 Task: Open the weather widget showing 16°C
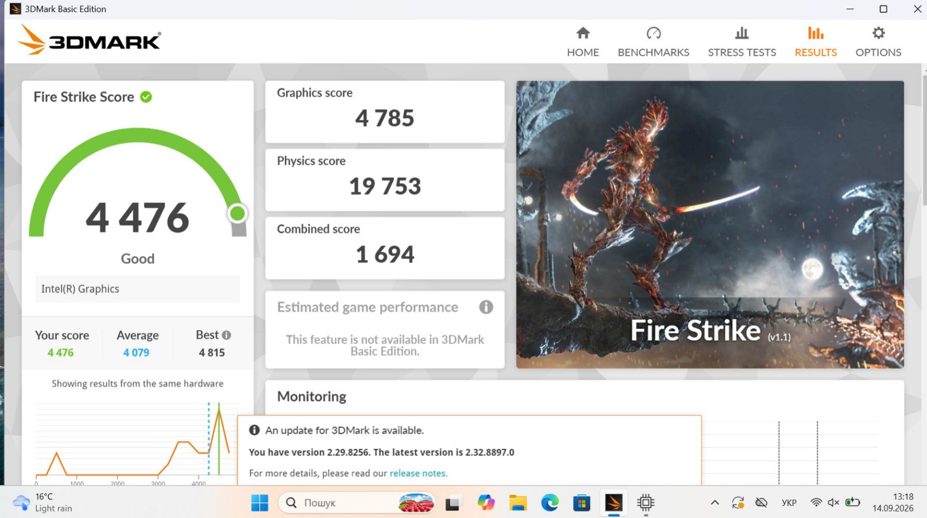pos(43,502)
